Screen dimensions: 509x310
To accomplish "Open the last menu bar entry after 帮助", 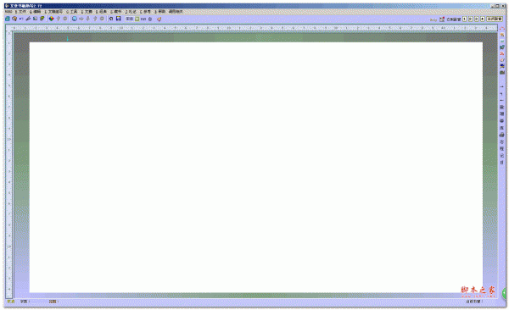I will click(176, 12).
